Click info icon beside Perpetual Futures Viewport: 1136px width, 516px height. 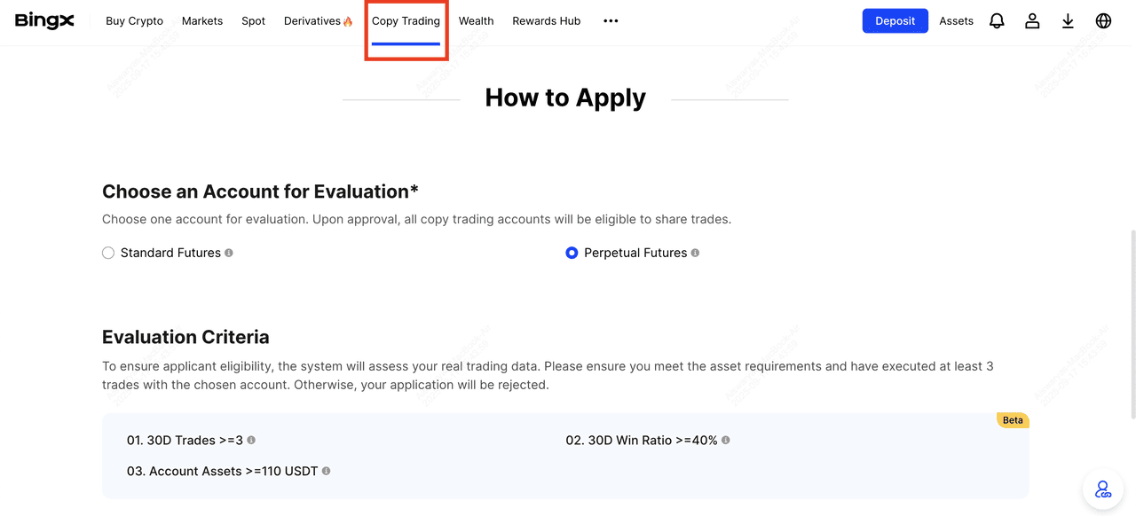pos(695,253)
